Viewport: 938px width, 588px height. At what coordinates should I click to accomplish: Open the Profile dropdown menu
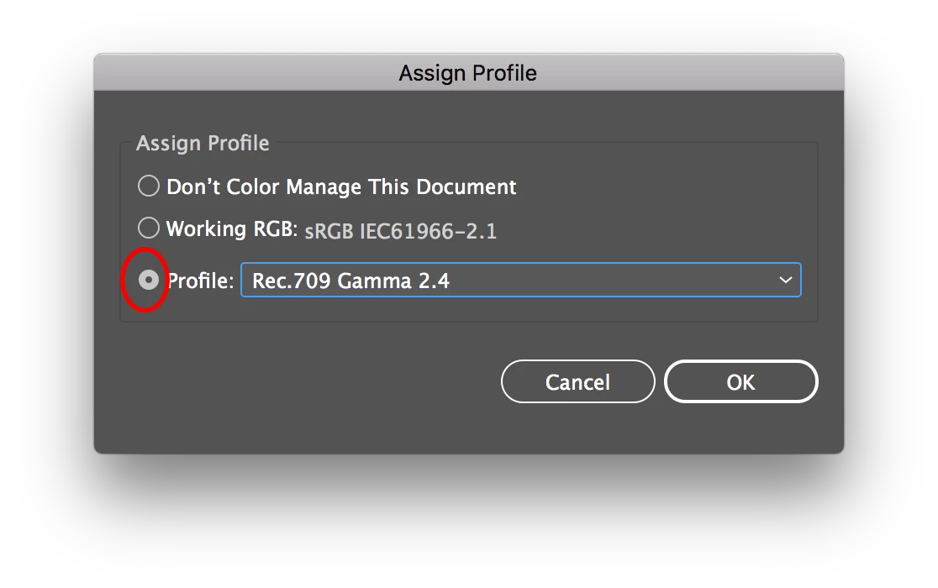[x=521, y=281]
